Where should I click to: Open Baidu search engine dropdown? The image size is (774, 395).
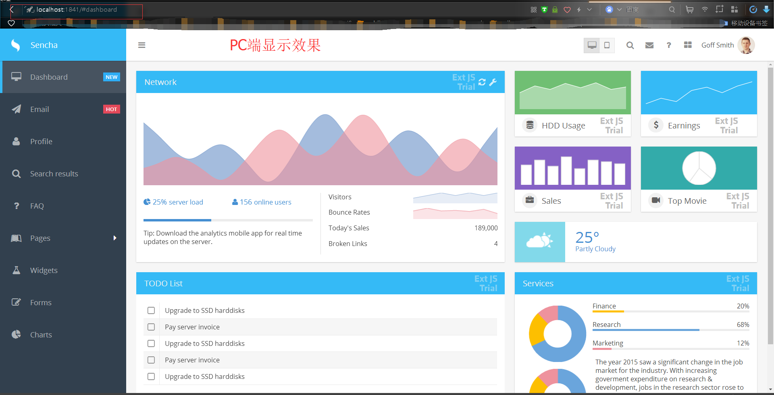pyautogui.click(x=619, y=10)
